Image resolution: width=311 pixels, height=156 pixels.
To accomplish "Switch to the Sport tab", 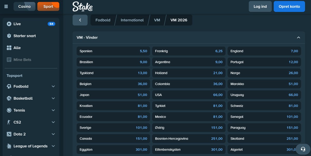I will (48, 6).
